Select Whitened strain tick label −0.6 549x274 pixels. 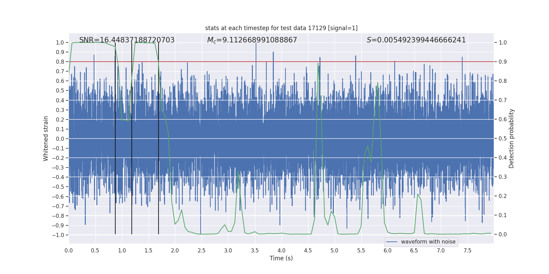pos(58,197)
